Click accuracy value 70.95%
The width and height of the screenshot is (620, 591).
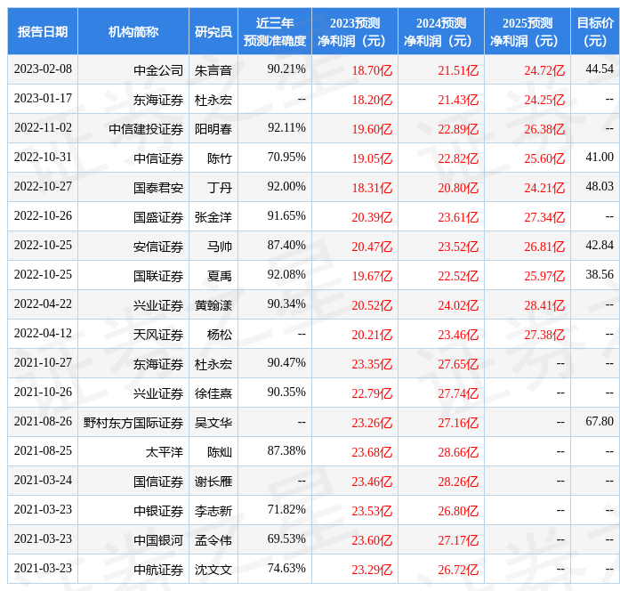(286, 158)
